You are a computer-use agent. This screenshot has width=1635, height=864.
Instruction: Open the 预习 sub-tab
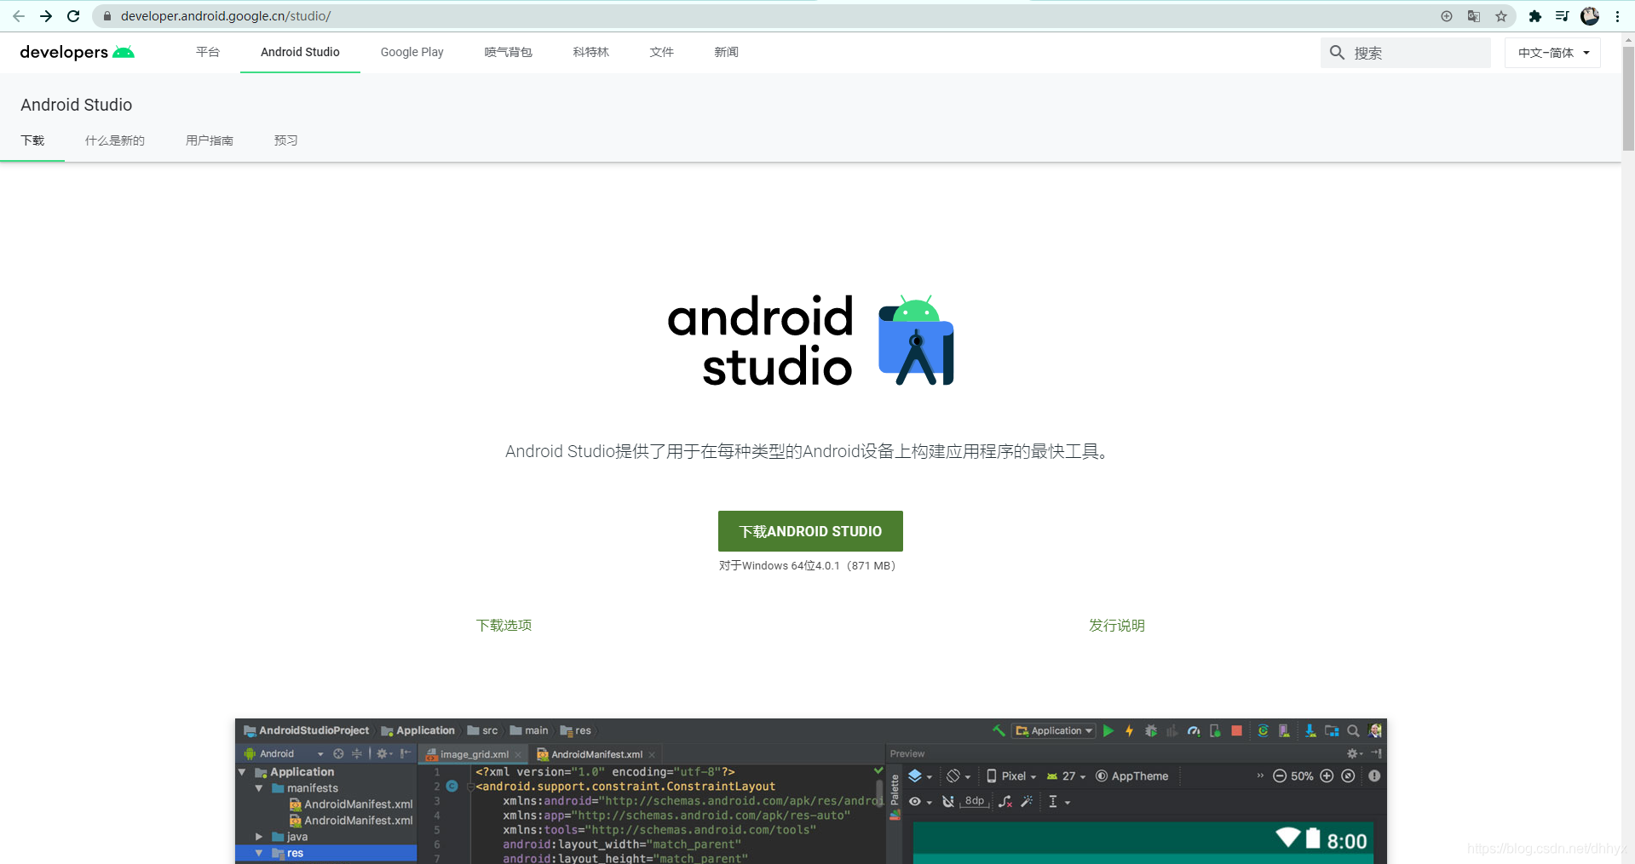click(286, 140)
